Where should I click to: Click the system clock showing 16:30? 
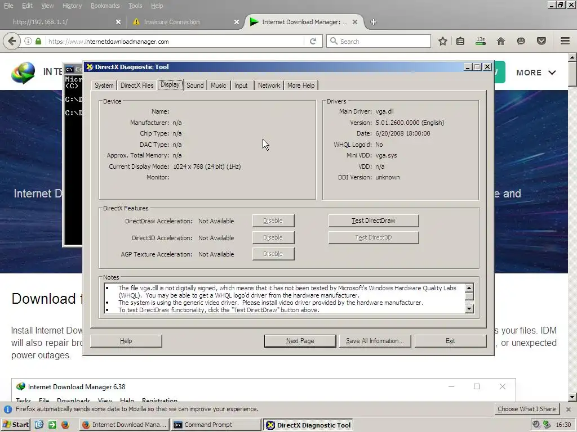(x=563, y=425)
